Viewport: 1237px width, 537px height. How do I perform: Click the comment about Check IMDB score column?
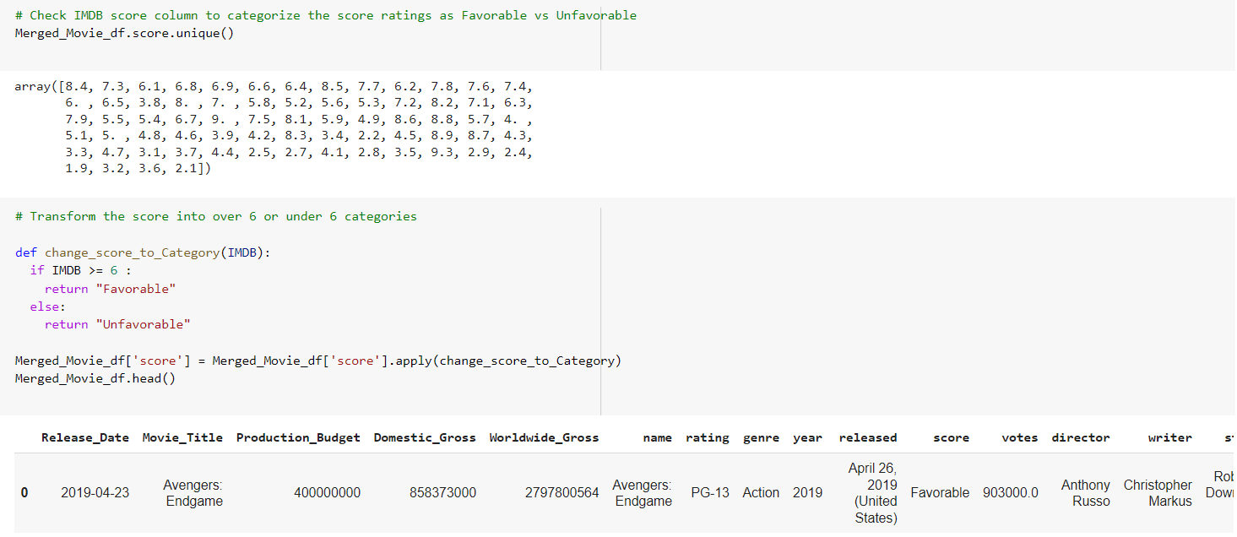(x=326, y=15)
